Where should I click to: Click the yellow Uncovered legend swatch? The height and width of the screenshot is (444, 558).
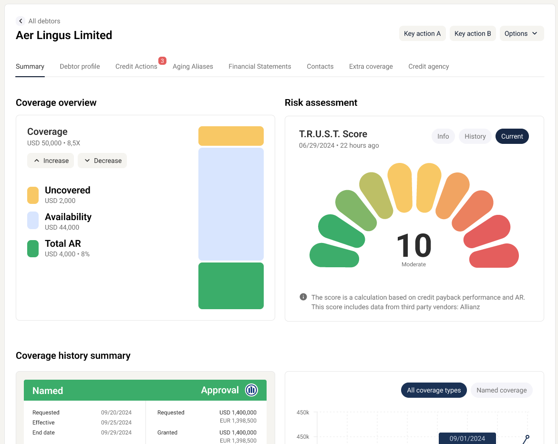(33, 195)
